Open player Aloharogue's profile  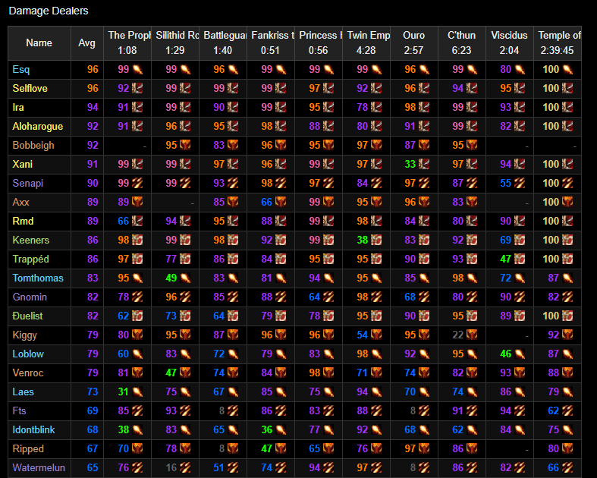click(x=38, y=126)
